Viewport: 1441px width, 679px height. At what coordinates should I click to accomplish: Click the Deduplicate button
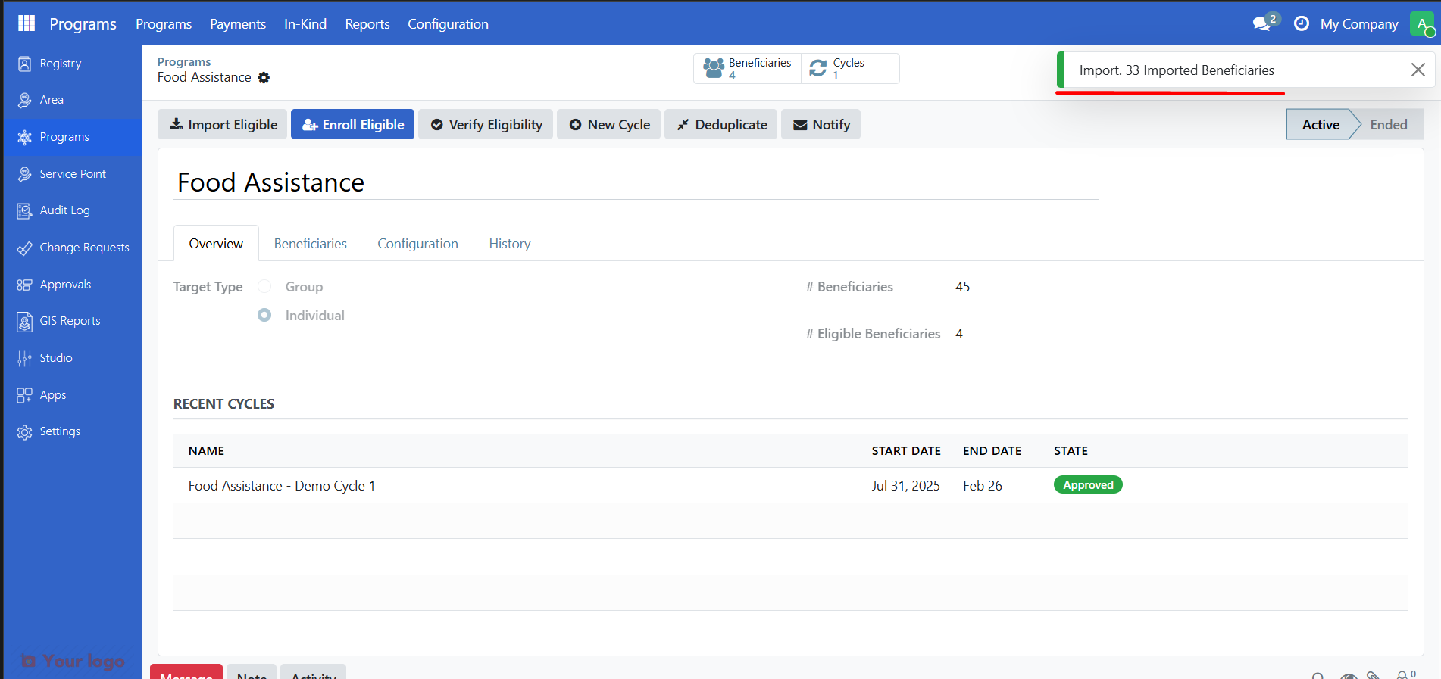pyautogui.click(x=720, y=125)
